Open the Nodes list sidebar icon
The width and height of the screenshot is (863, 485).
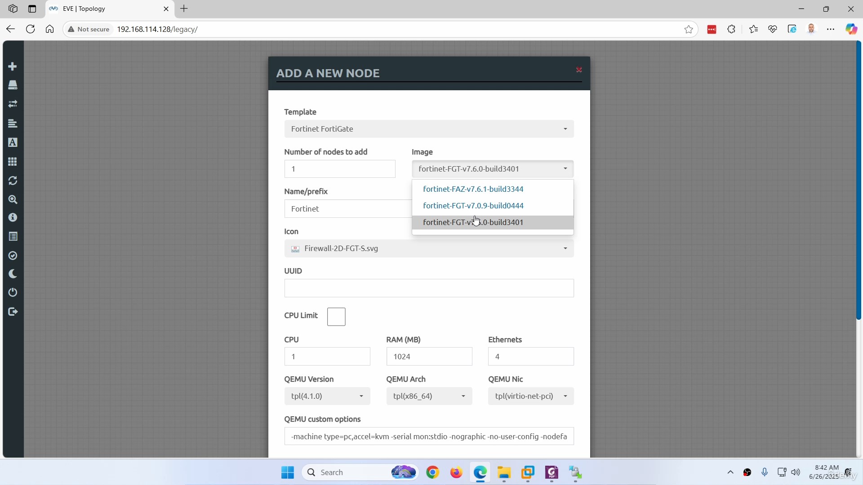(13, 85)
